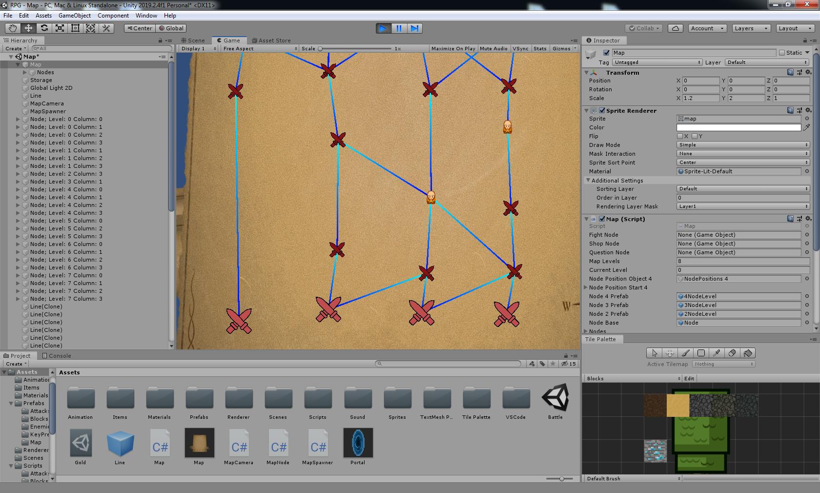Click the sprite Color swatch
This screenshot has width=820, height=493.
(739, 127)
